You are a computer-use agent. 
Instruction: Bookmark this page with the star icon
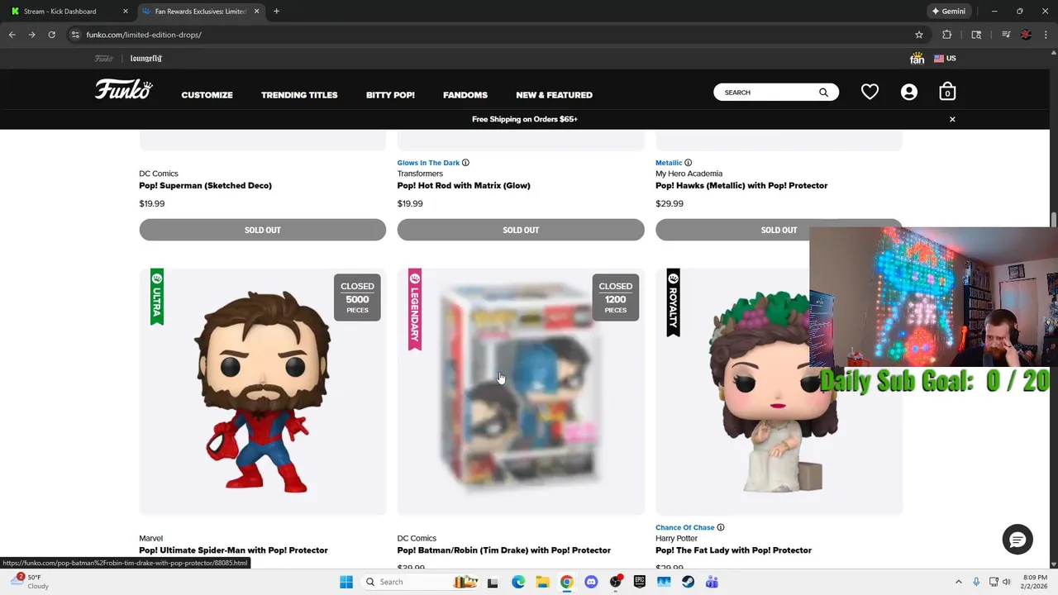tap(918, 35)
